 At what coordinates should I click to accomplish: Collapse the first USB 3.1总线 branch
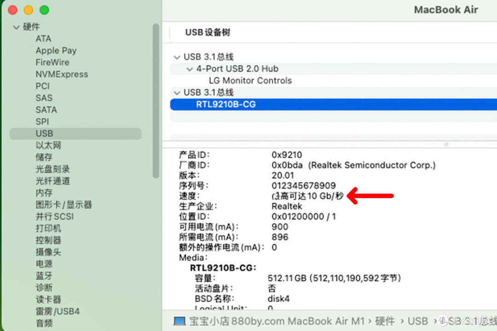click(x=176, y=57)
